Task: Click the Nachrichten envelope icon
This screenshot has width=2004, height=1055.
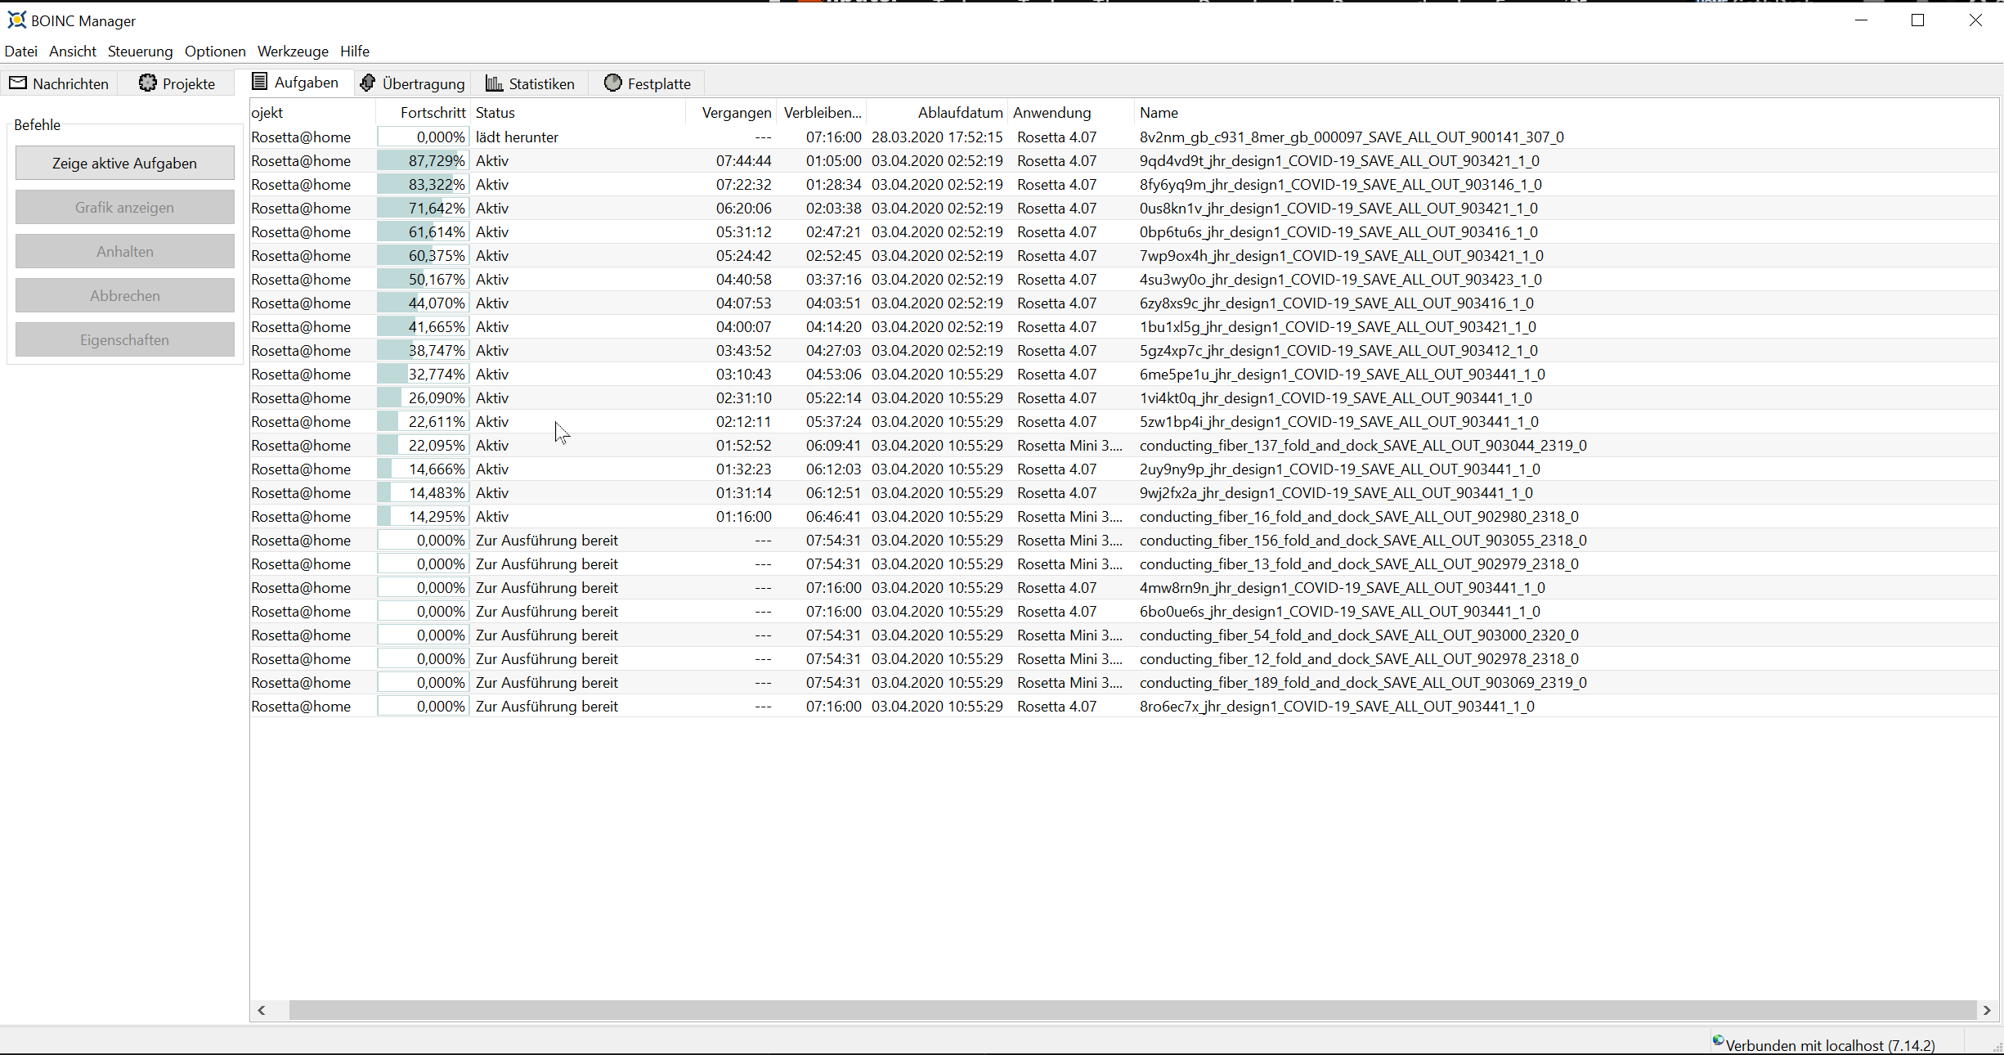Action: 18,83
